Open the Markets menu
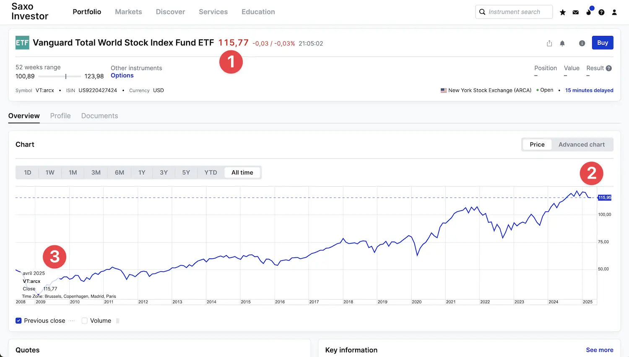This screenshot has width=629, height=357. click(x=128, y=12)
